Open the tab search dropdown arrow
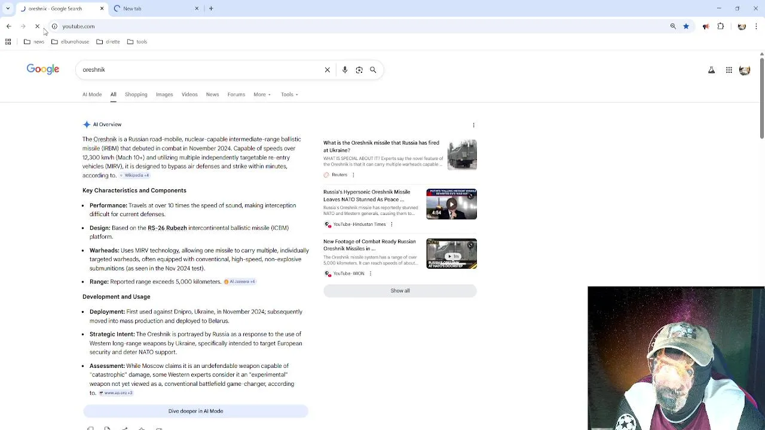The width and height of the screenshot is (765, 430). tap(8, 8)
